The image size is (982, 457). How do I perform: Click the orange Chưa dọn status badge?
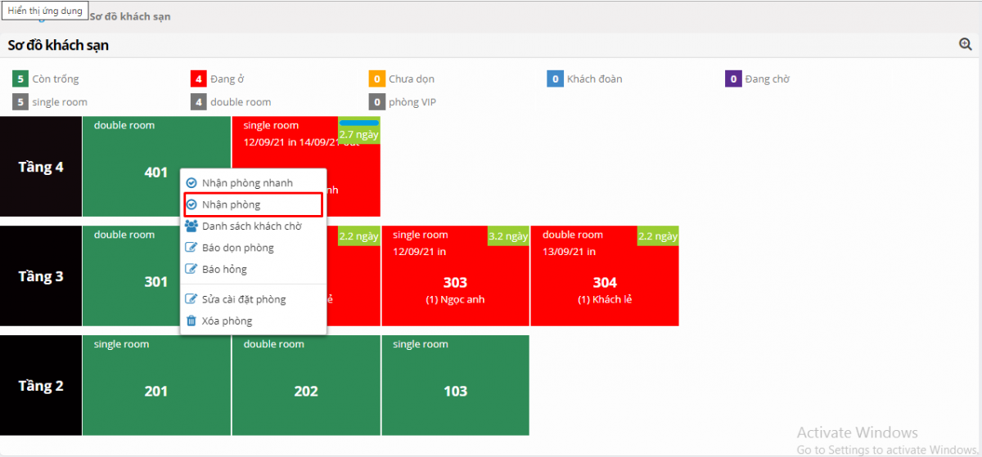click(376, 79)
